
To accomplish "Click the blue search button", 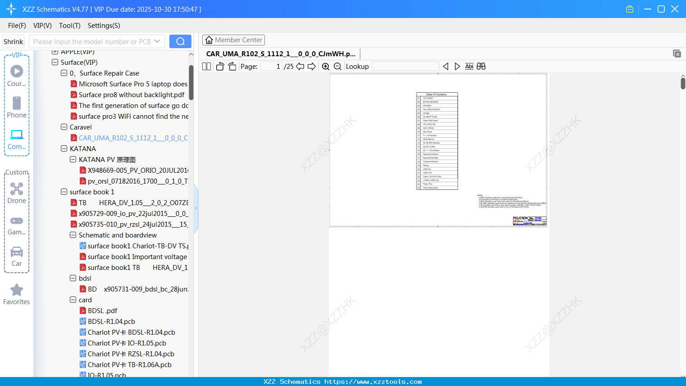I will tap(180, 41).
